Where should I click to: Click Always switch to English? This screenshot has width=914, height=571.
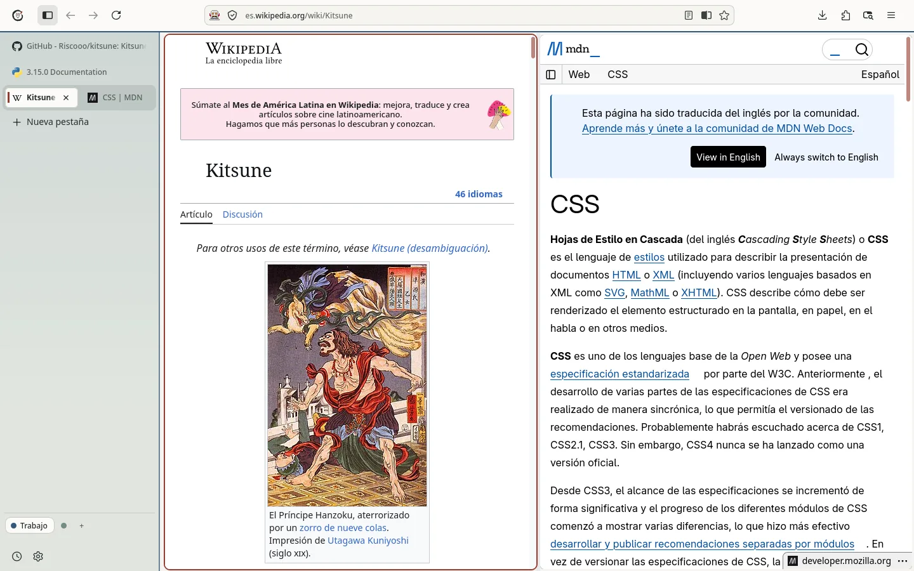[x=826, y=157]
